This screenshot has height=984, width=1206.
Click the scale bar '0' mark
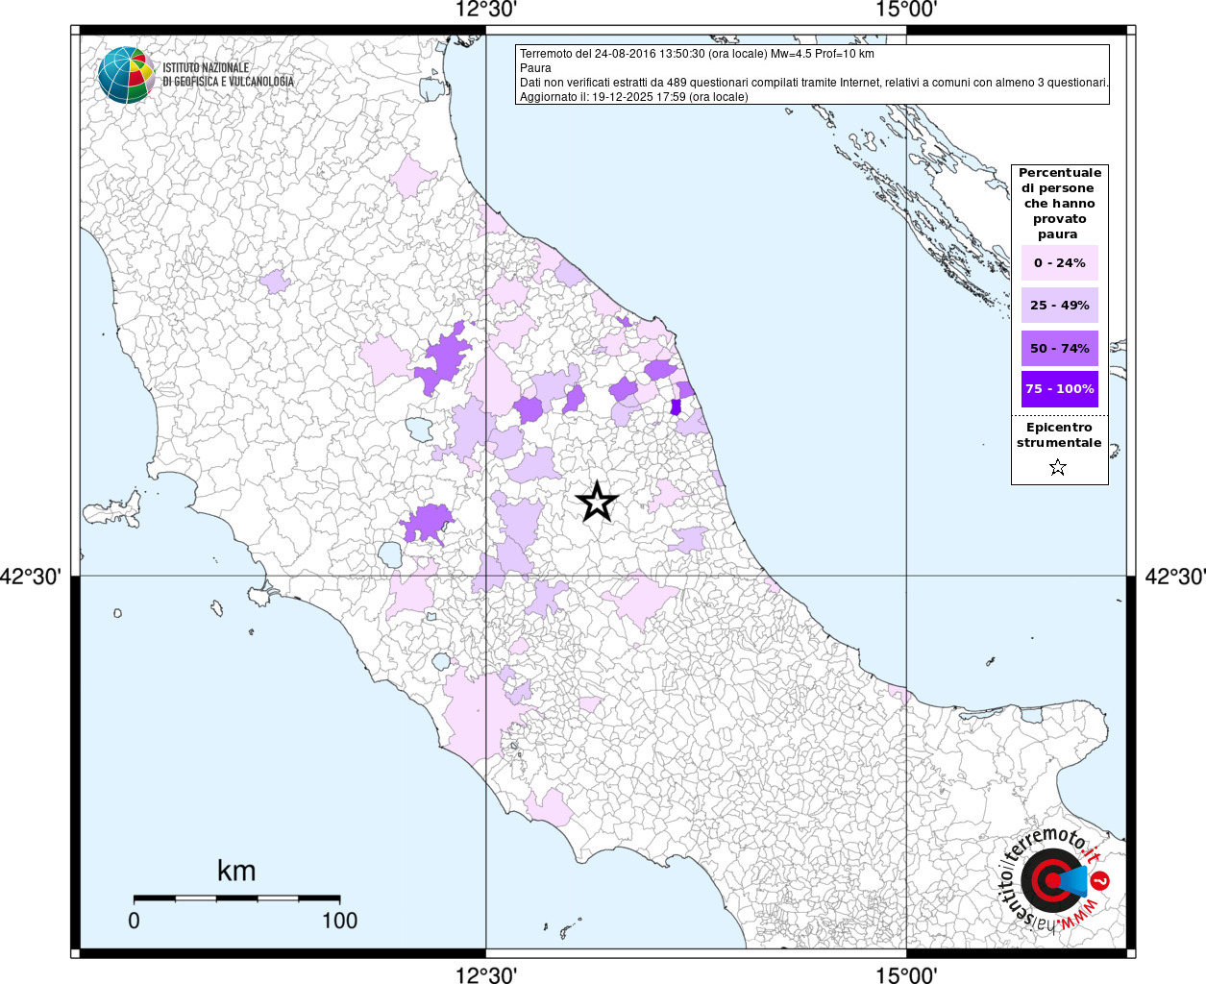[x=134, y=921]
